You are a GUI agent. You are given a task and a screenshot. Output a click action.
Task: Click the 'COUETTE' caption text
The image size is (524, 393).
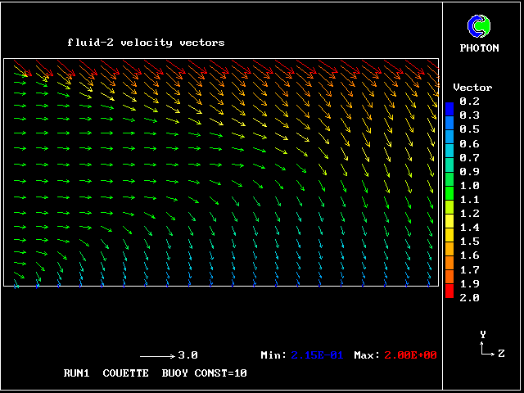[x=125, y=373]
